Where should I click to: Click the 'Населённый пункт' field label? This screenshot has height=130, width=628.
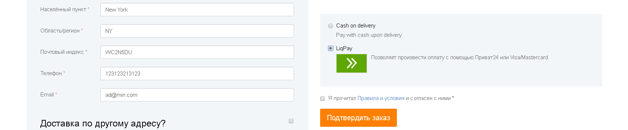tap(63, 9)
